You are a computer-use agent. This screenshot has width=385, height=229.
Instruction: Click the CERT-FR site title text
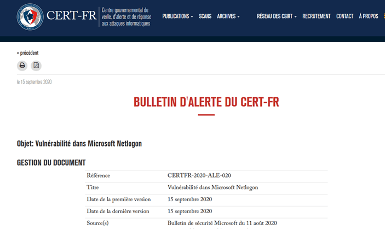pyautogui.click(x=71, y=16)
